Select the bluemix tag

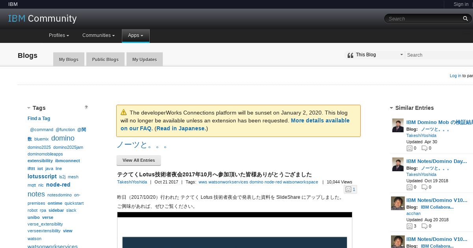[41, 139]
